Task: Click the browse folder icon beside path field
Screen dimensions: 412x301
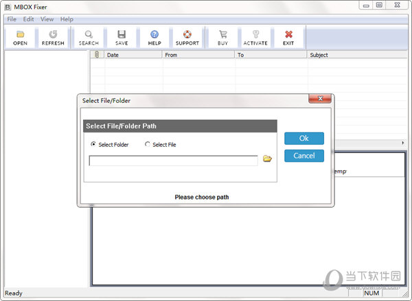Action: point(267,158)
